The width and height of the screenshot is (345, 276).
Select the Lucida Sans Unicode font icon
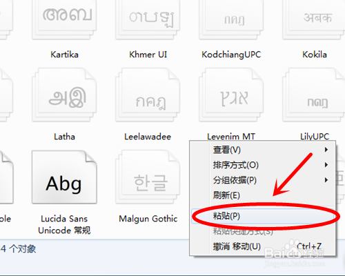pos(64,177)
